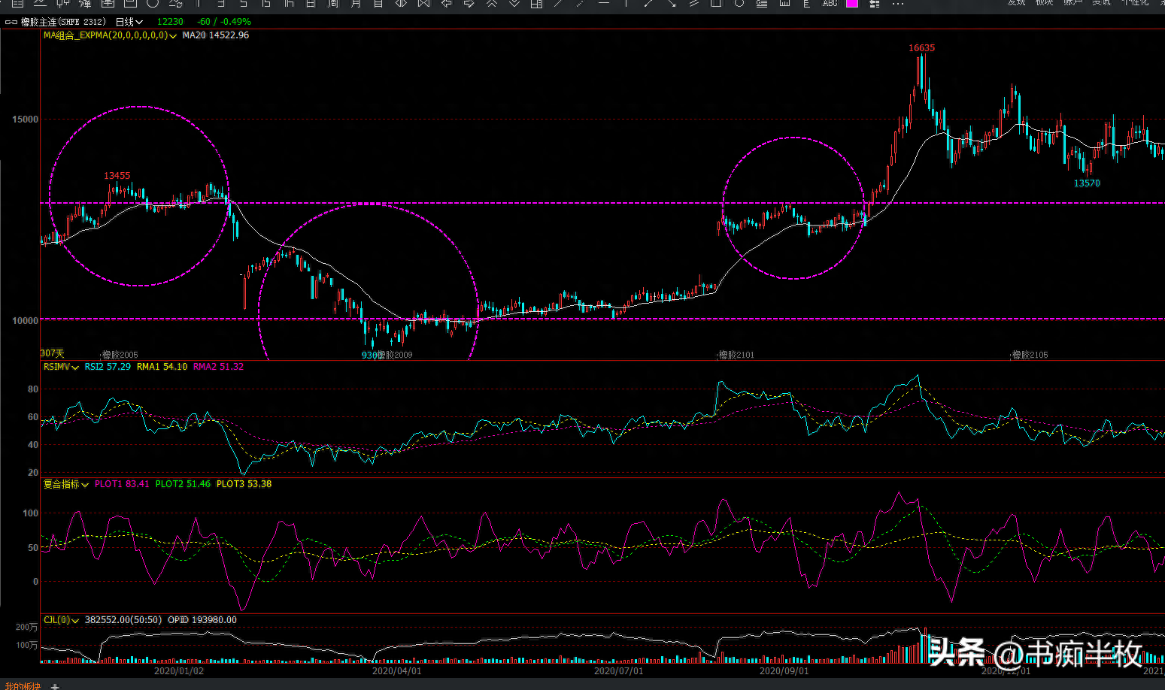This screenshot has height=690, width=1165.
Task: Click the RSI2 57.29 value
Action: (x=108, y=367)
